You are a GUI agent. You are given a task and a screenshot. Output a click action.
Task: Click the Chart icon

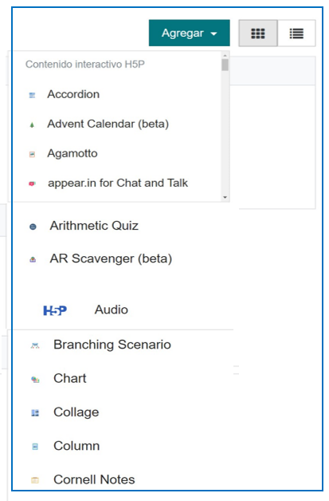tap(35, 379)
